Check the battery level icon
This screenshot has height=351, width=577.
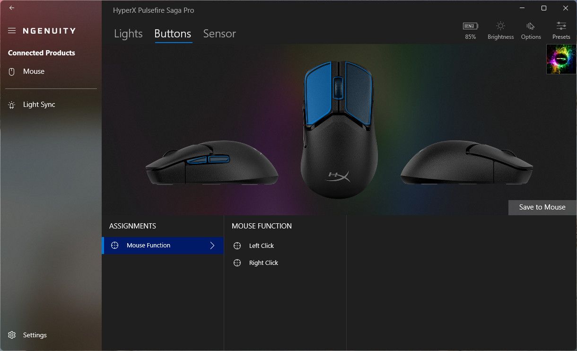pos(471,26)
